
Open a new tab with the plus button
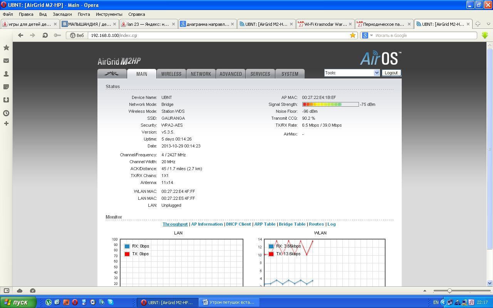[478, 24]
